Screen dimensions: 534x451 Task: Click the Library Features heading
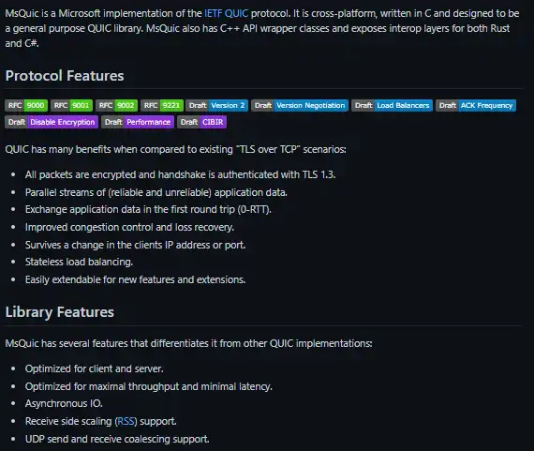(x=60, y=312)
